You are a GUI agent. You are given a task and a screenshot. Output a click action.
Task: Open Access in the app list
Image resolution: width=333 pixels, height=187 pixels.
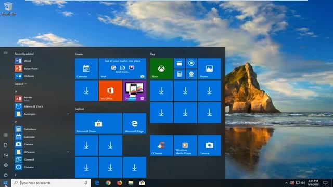point(42,99)
